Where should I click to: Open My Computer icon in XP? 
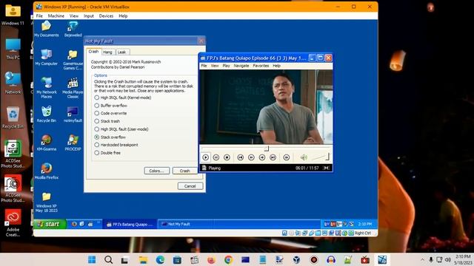(46, 58)
